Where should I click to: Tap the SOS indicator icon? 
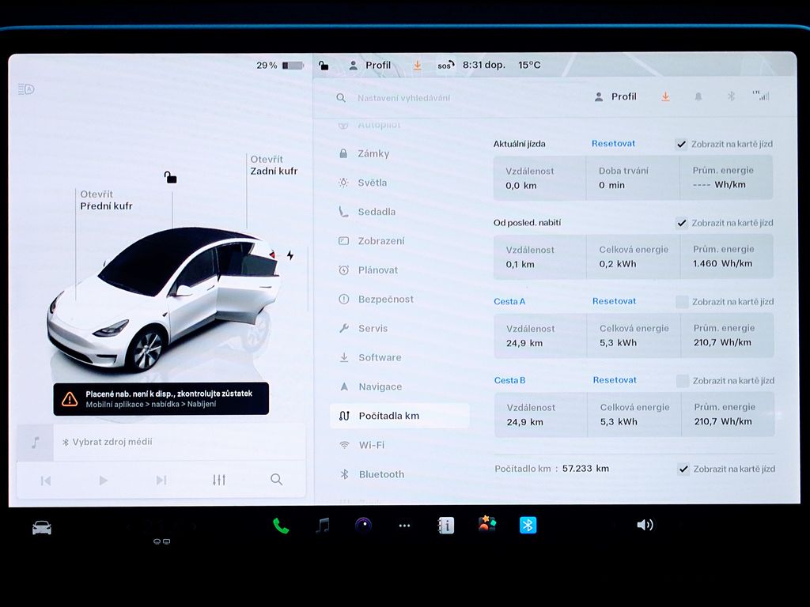(x=446, y=65)
